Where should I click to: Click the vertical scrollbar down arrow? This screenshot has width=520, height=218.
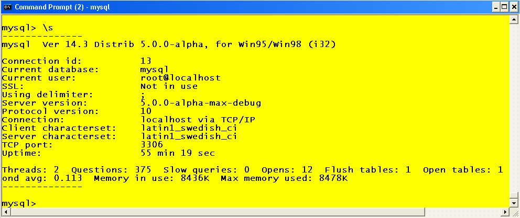click(514, 203)
